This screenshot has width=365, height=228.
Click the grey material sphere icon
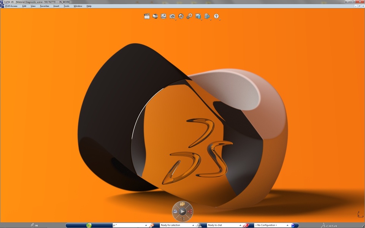(x=155, y=16)
